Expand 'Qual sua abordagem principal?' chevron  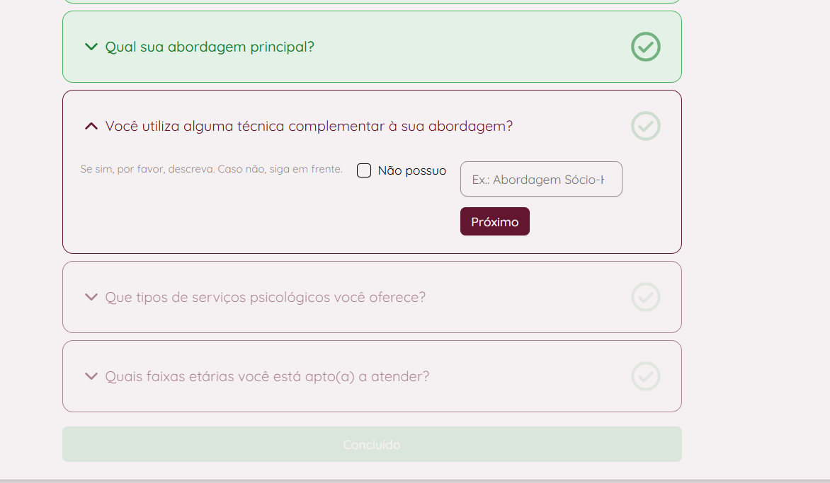click(x=91, y=47)
